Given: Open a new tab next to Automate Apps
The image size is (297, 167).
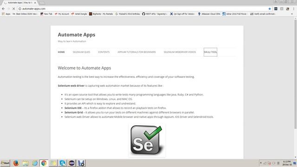Looking at the screenshot, I should (x=42, y=3).
